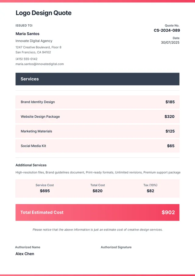Click the date 30/07/2025

click(170, 43)
